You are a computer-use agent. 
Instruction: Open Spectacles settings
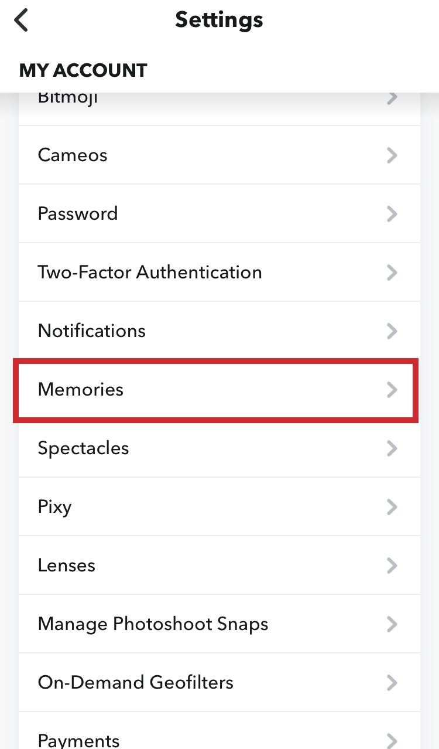tap(83, 448)
